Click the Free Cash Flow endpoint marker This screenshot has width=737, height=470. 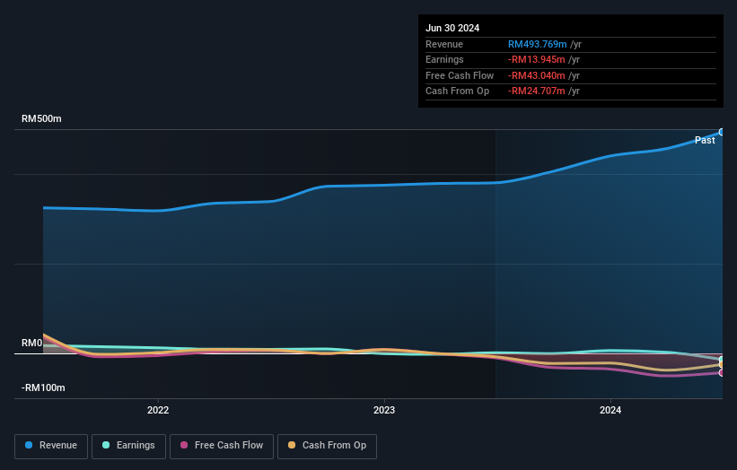point(722,373)
